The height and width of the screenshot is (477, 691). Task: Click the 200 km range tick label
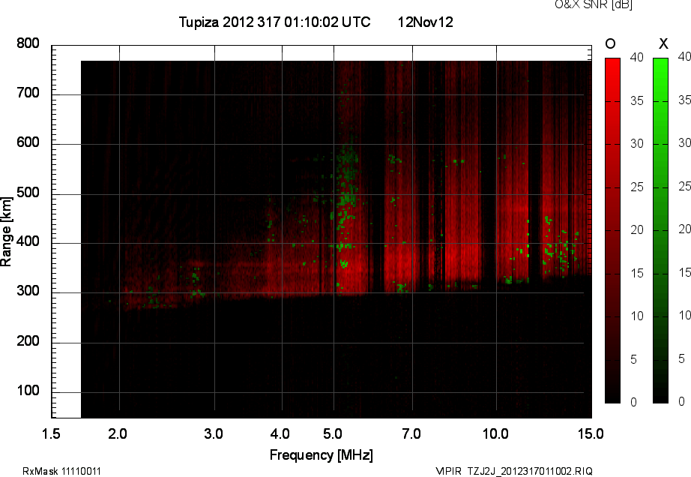point(28,340)
